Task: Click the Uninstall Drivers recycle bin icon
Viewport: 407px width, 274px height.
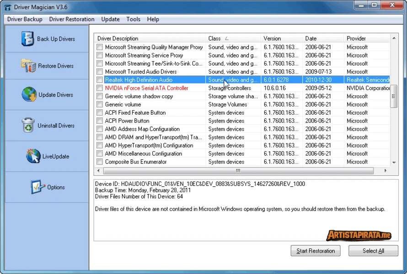Action: 28,125
